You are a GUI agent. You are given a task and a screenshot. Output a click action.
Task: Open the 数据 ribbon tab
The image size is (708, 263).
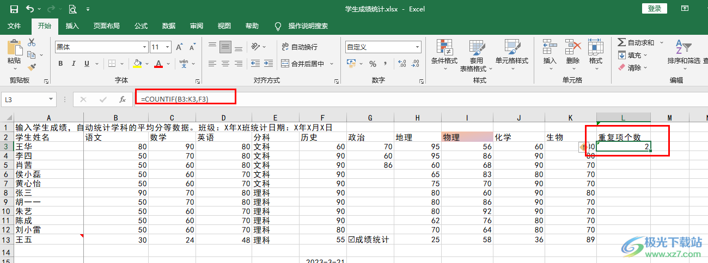pos(169,26)
